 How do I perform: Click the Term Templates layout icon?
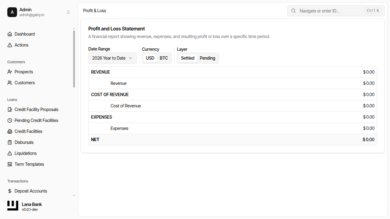[x=10, y=164]
